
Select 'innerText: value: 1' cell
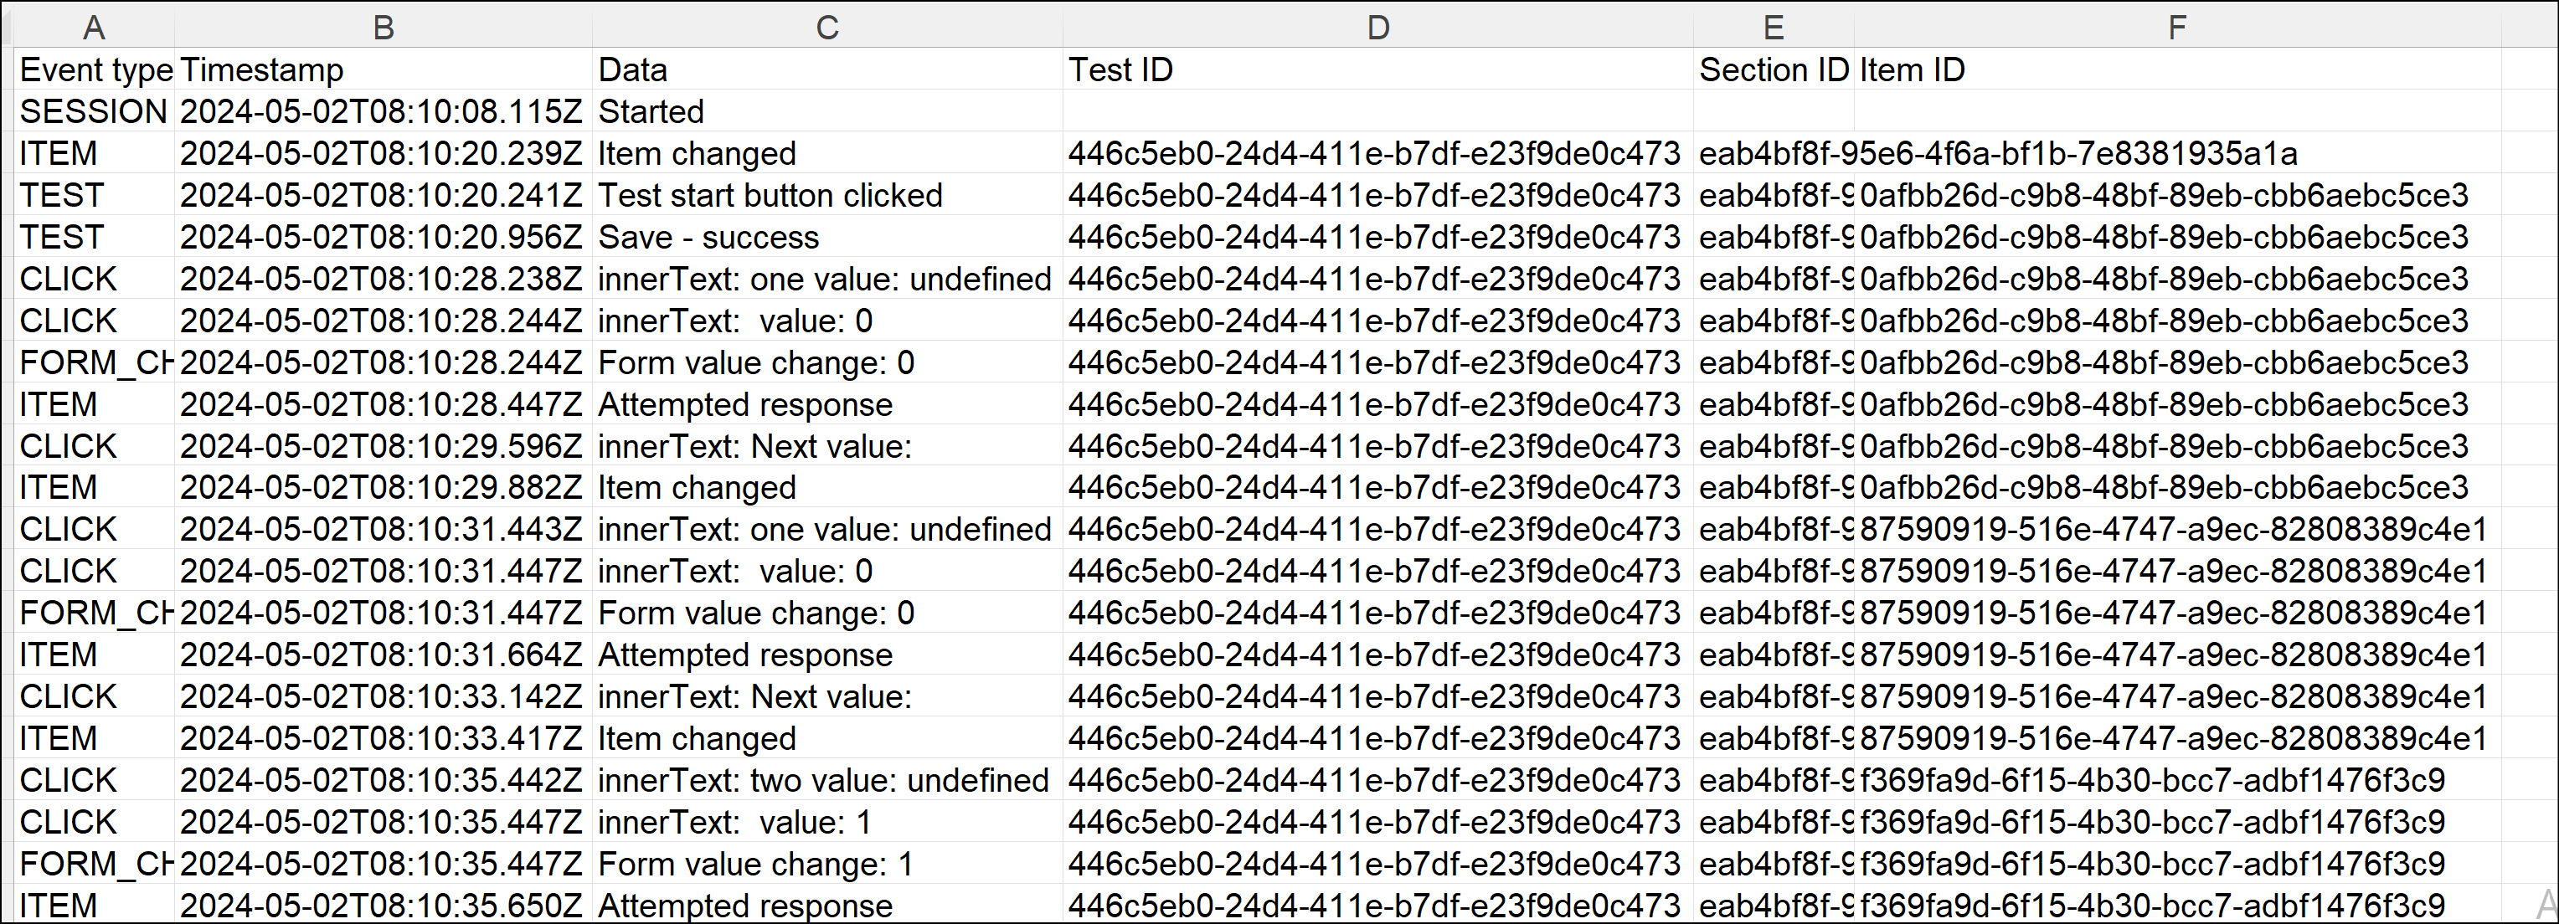[x=827, y=822]
